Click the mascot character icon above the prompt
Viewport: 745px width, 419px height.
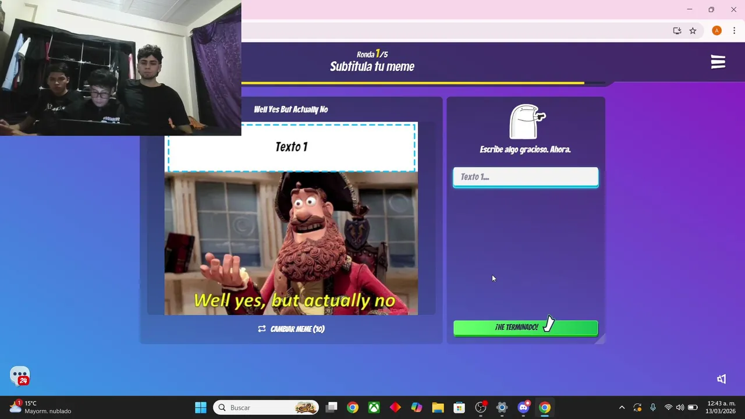coord(527,122)
